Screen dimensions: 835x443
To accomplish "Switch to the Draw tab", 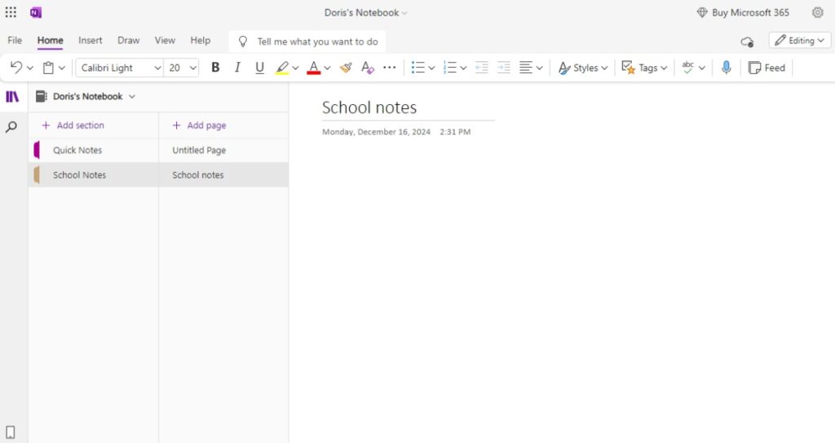I will pyautogui.click(x=128, y=40).
